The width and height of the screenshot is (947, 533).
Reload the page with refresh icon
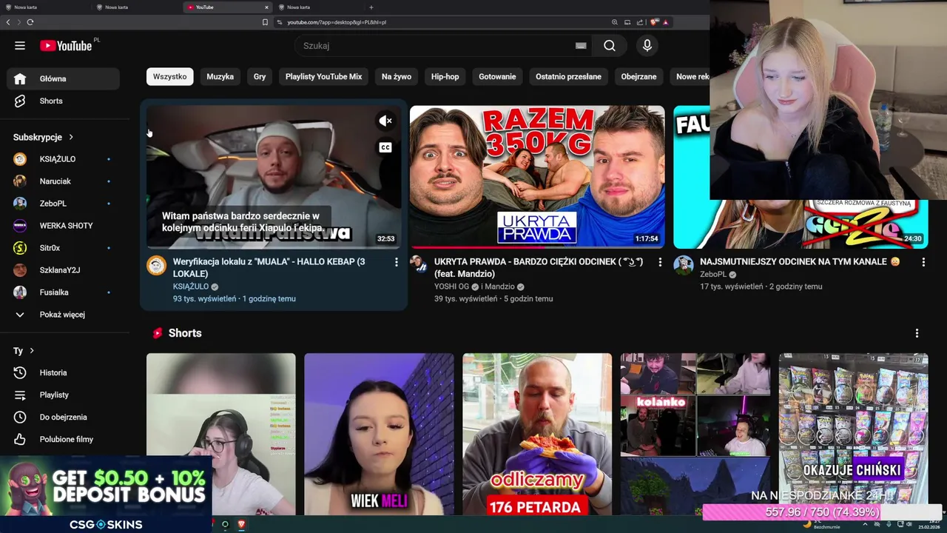(x=30, y=22)
